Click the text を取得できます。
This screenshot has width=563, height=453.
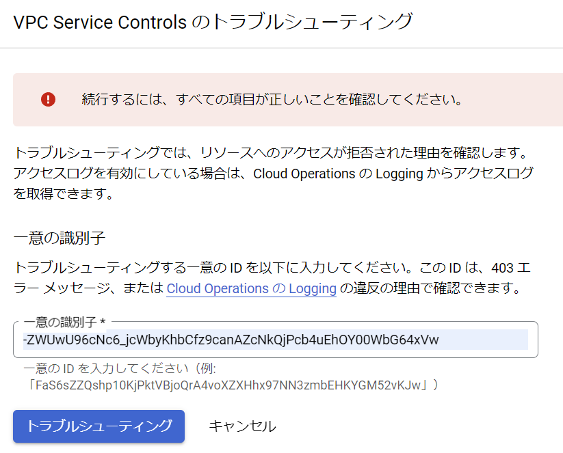tap(64, 193)
